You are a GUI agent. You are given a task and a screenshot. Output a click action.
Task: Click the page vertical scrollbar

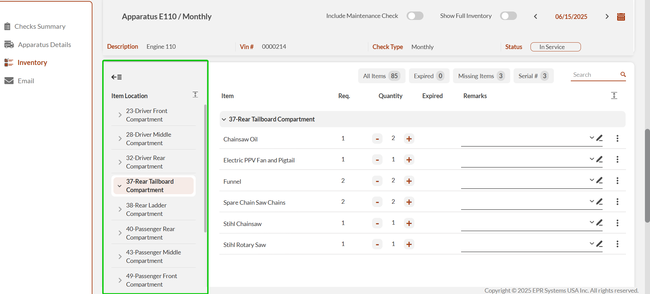click(647, 175)
